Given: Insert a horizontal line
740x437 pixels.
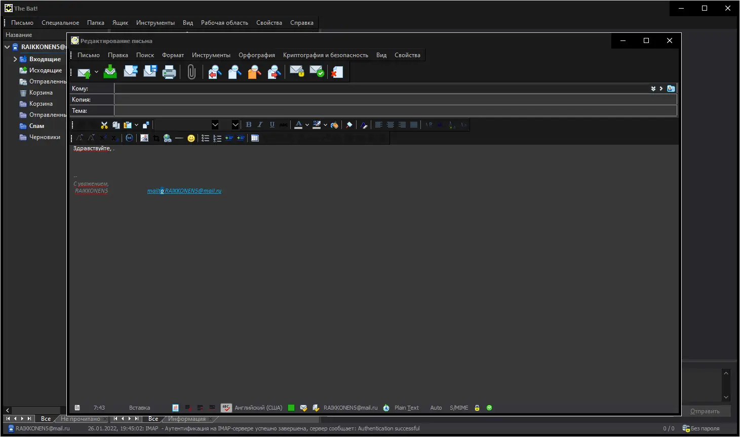Looking at the screenshot, I should coord(179,138).
